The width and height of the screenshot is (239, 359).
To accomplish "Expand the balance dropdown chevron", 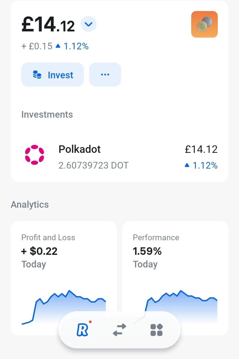I will click(x=89, y=24).
